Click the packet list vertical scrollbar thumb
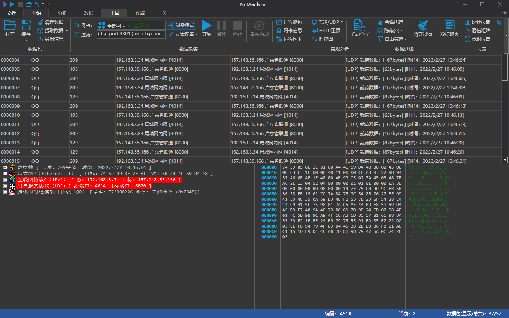Viewport: 509px width, 318px height. click(505, 67)
